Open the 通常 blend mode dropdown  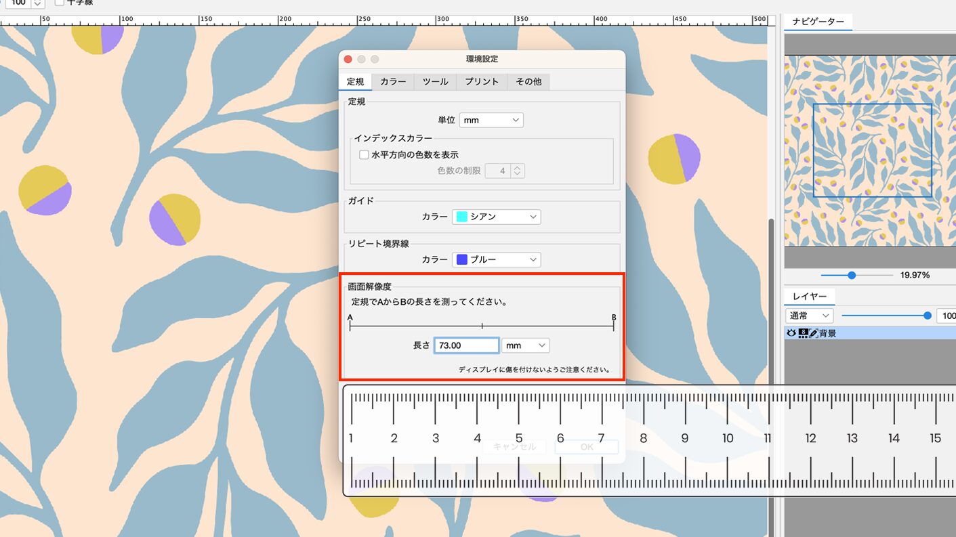coord(809,316)
